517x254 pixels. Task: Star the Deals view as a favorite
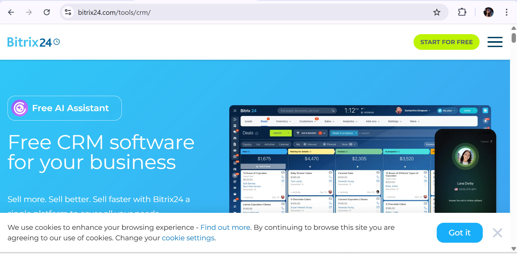(x=257, y=133)
